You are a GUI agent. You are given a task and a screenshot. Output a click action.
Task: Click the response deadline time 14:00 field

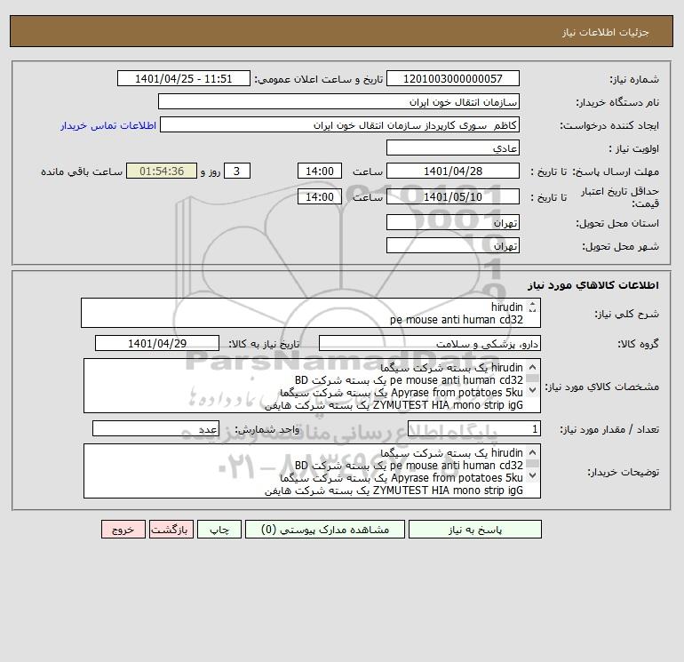click(x=319, y=171)
